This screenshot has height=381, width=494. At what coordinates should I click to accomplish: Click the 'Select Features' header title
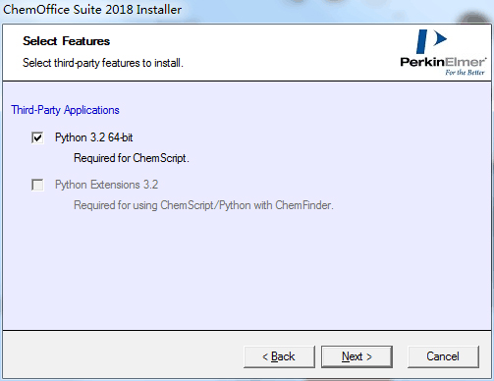[x=67, y=41]
